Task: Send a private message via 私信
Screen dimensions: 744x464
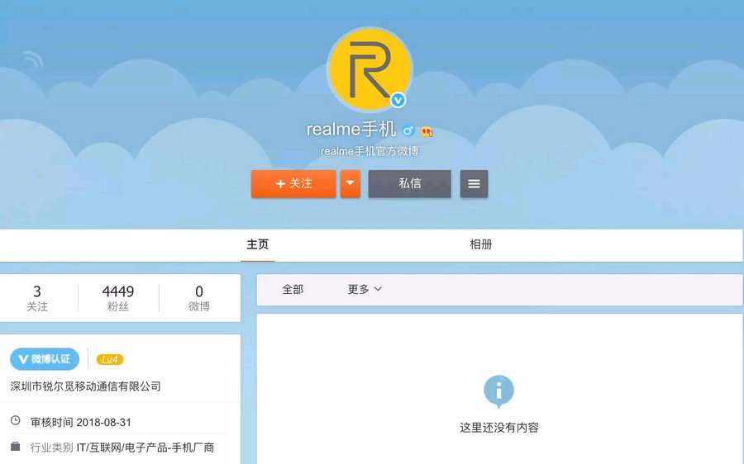Action: tap(409, 184)
